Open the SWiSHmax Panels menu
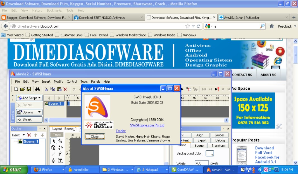The image size is (298, 174). click(x=96, y=82)
